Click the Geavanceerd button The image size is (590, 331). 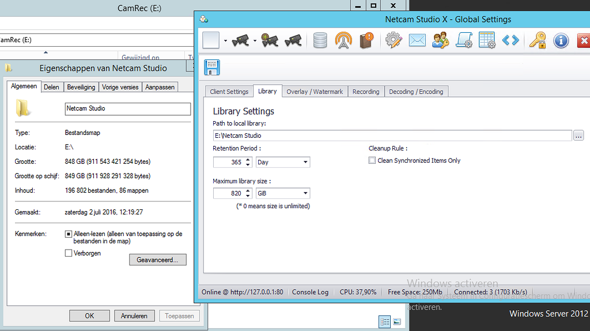pos(157,260)
